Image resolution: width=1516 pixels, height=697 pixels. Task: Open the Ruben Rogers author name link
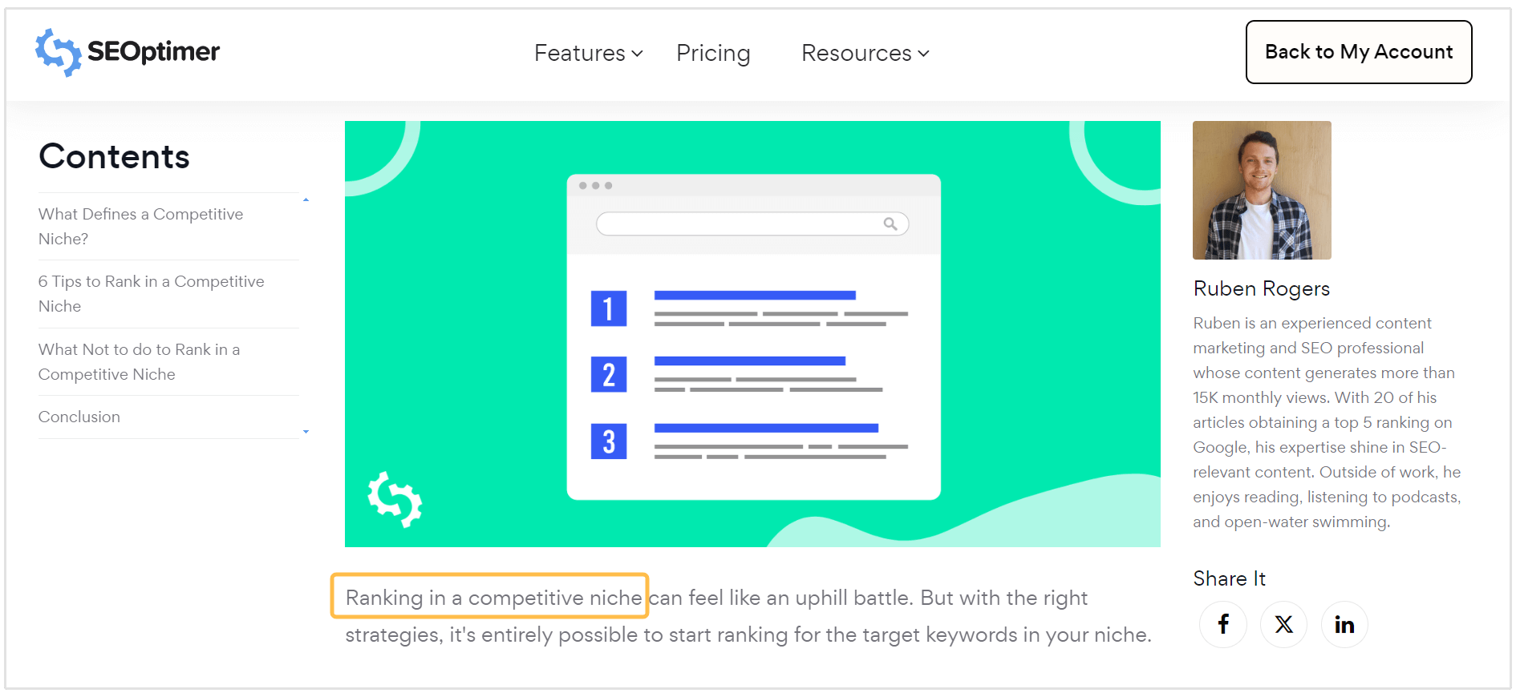[x=1261, y=288]
